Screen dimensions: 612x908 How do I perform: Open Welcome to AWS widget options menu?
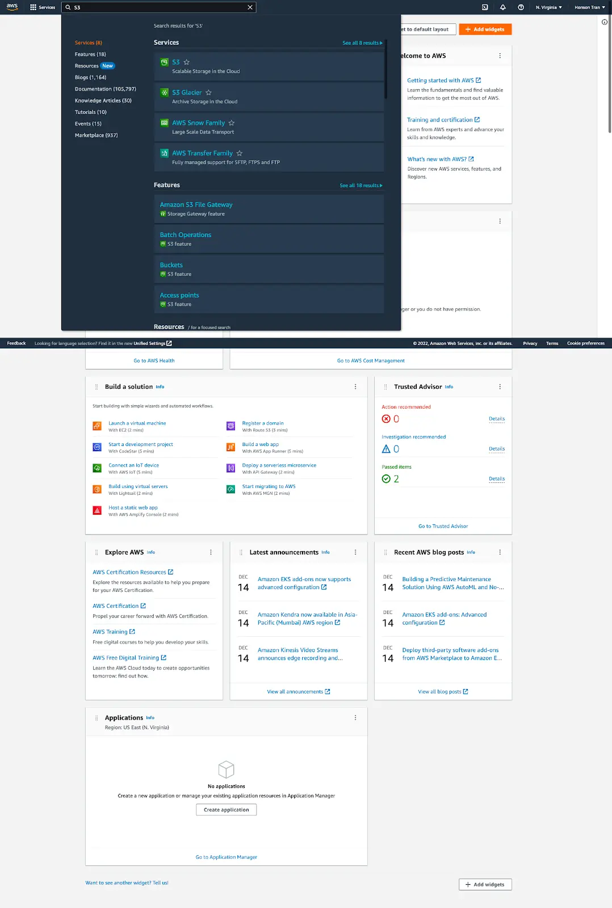(500, 56)
